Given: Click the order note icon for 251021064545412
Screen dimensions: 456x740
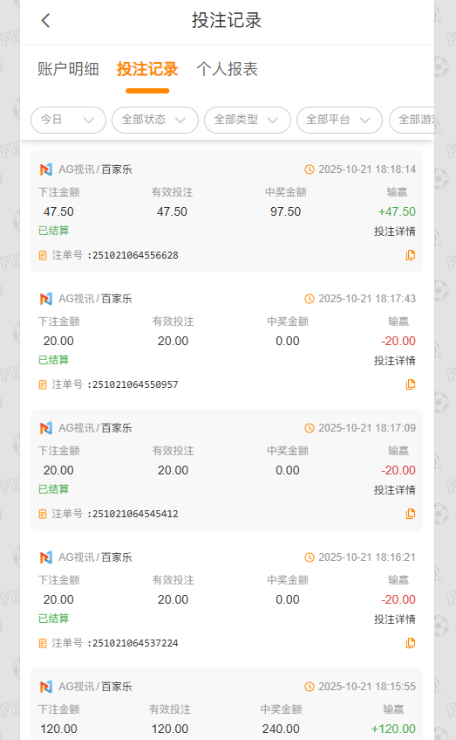Looking at the screenshot, I should (43, 514).
